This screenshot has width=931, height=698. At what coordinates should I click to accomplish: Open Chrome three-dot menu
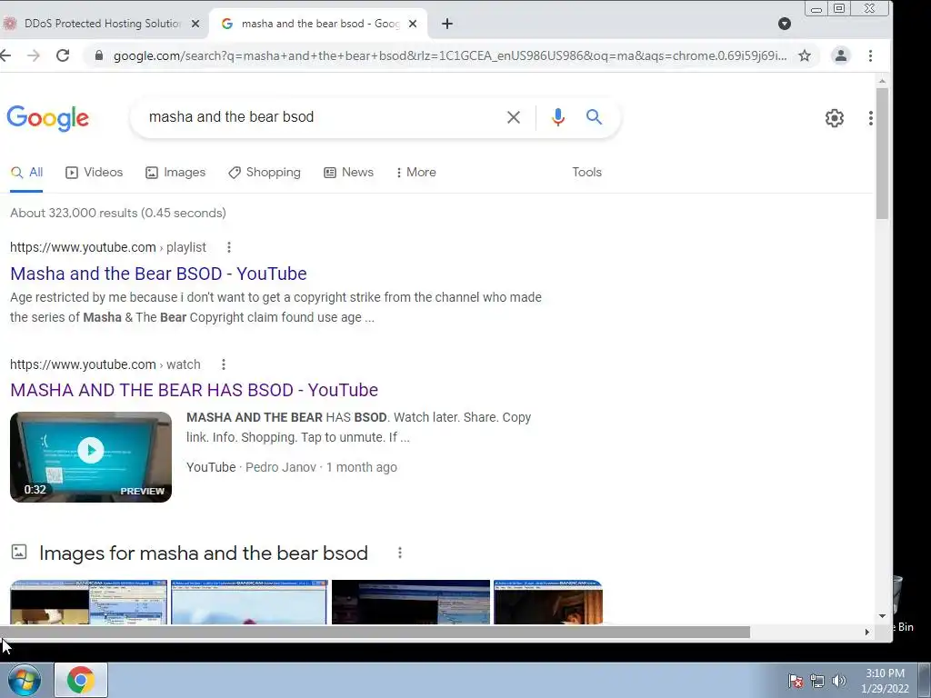point(870,55)
